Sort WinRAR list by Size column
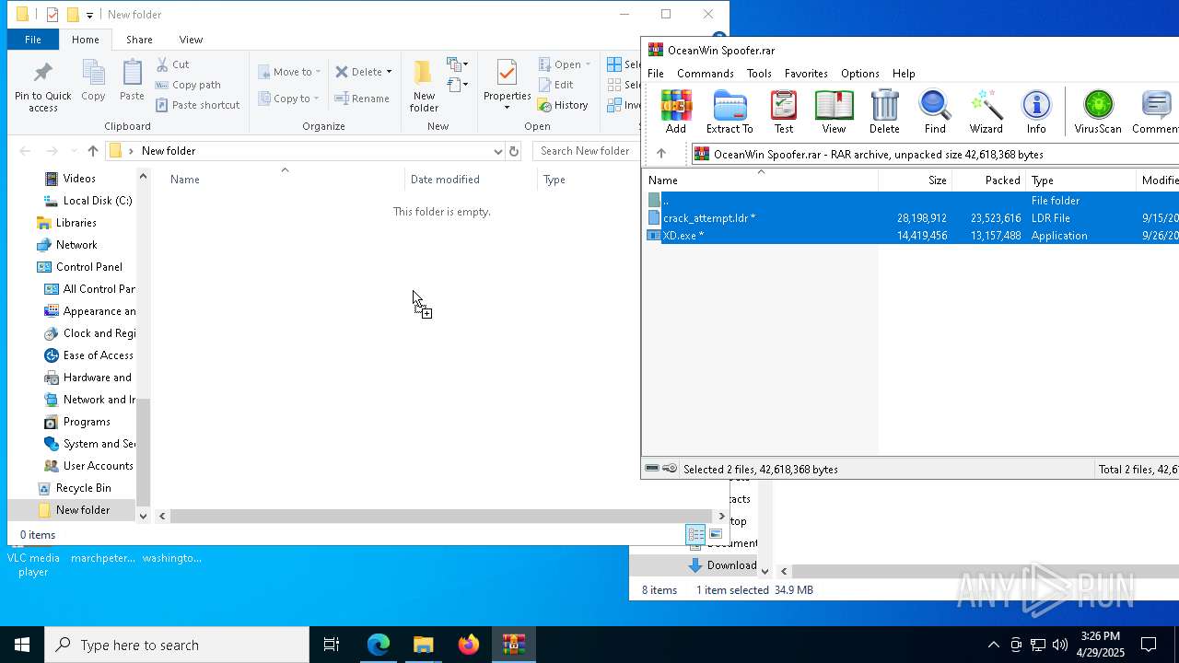1179x663 pixels. pyautogui.click(x=915, y=180)
